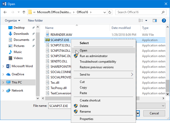Select Tec.dll file
The image size is (170, 123).
(x=55, y=82)
